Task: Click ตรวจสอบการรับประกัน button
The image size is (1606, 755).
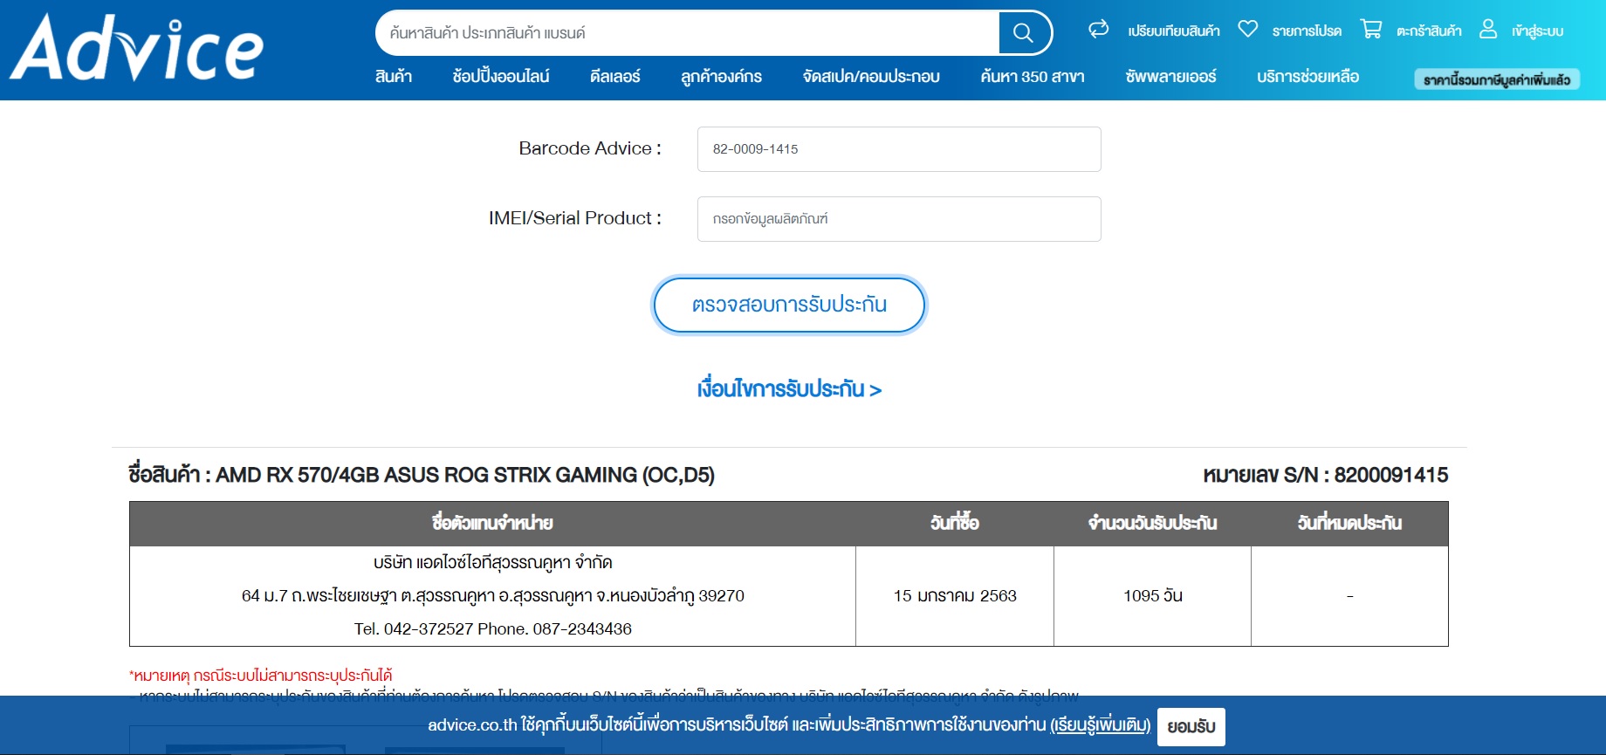Action: (789, 305)
